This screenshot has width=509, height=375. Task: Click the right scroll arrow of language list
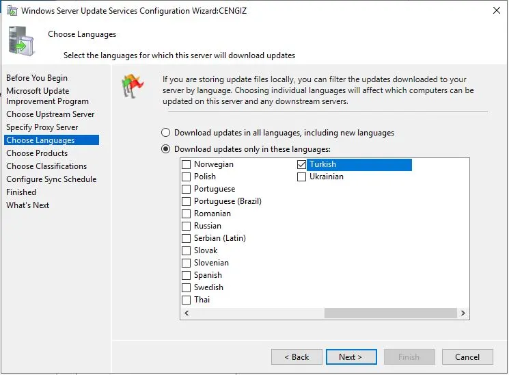(x=463, y=313)
